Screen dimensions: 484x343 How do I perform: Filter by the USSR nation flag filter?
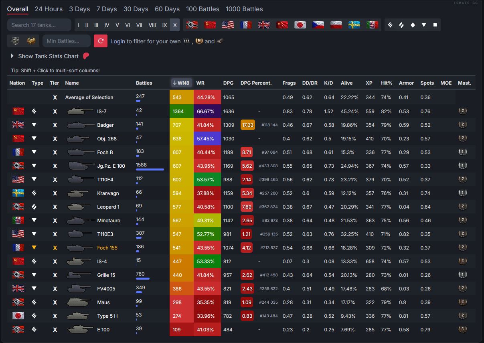210,25
